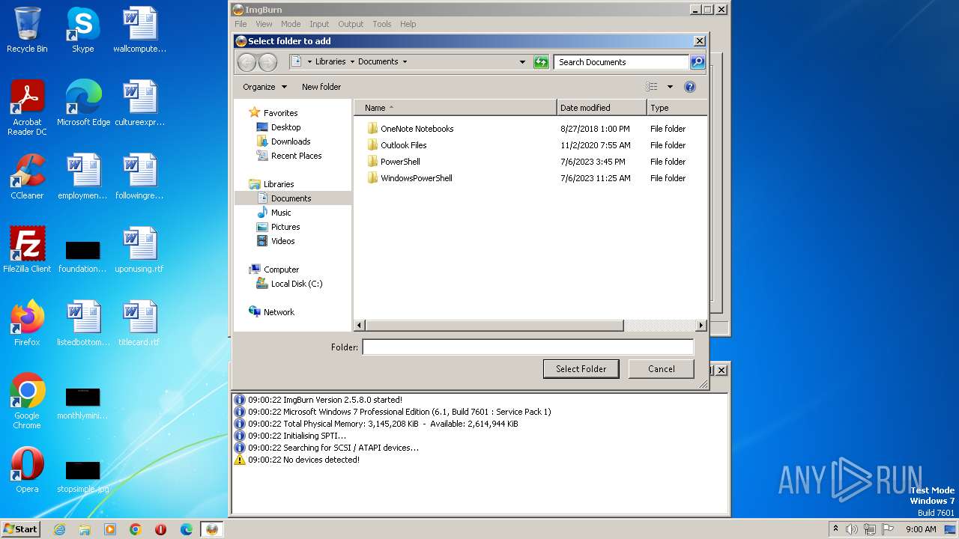Open Chrome from the taskbar
Screen dimensions: 959x539
click(x=136, y=529)
